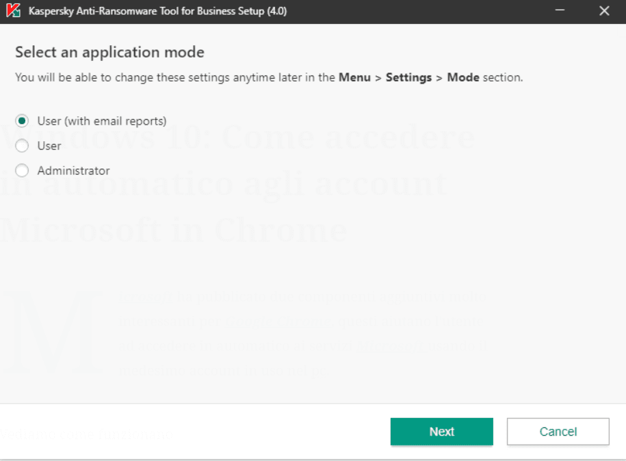Click the bold "Settings" word in description
Image resolution: width=626 pixels, height=461 pixels.
coord(408,77)
